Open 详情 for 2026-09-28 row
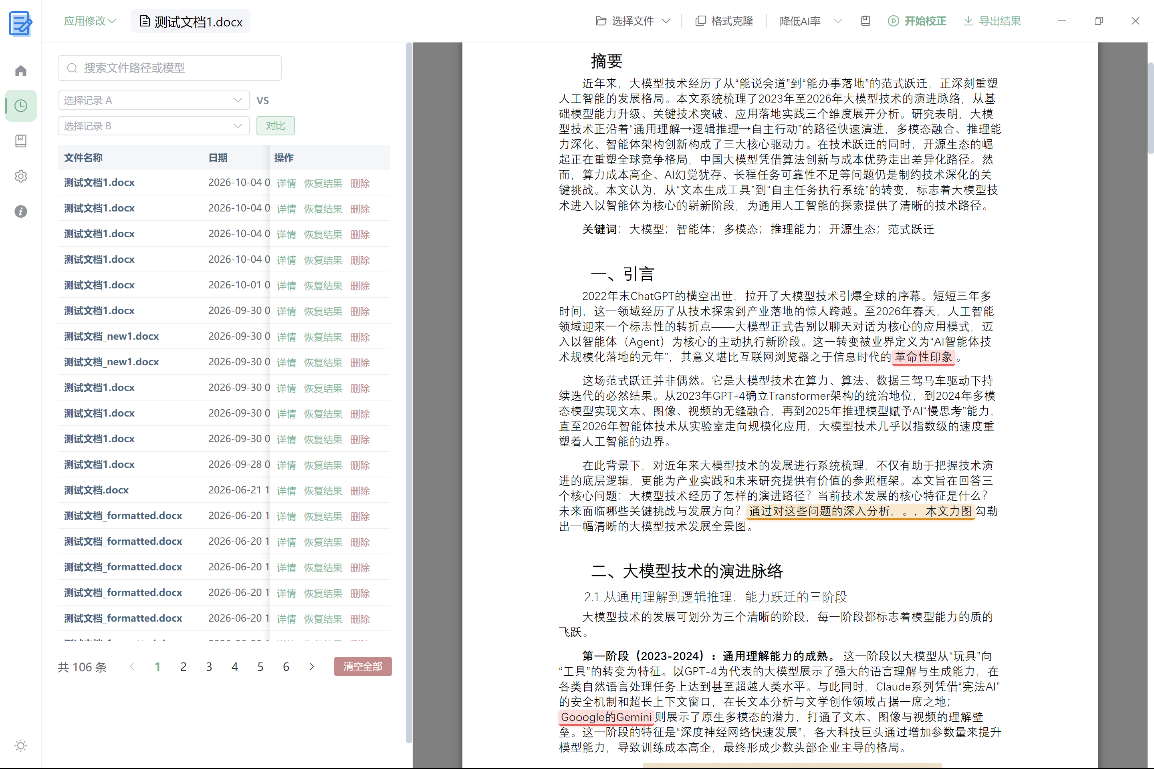 (286, 465)
